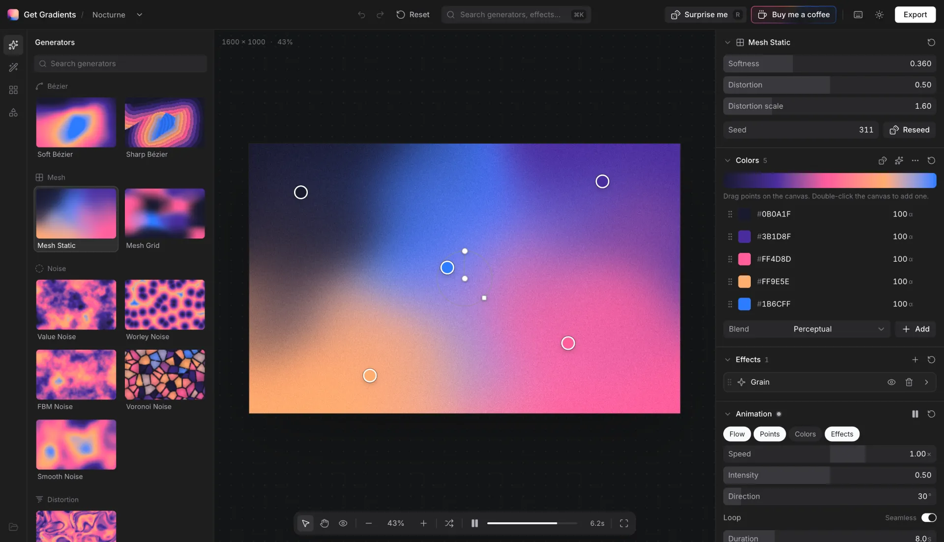Toggle the Seamless loop switch

(929, 517)
